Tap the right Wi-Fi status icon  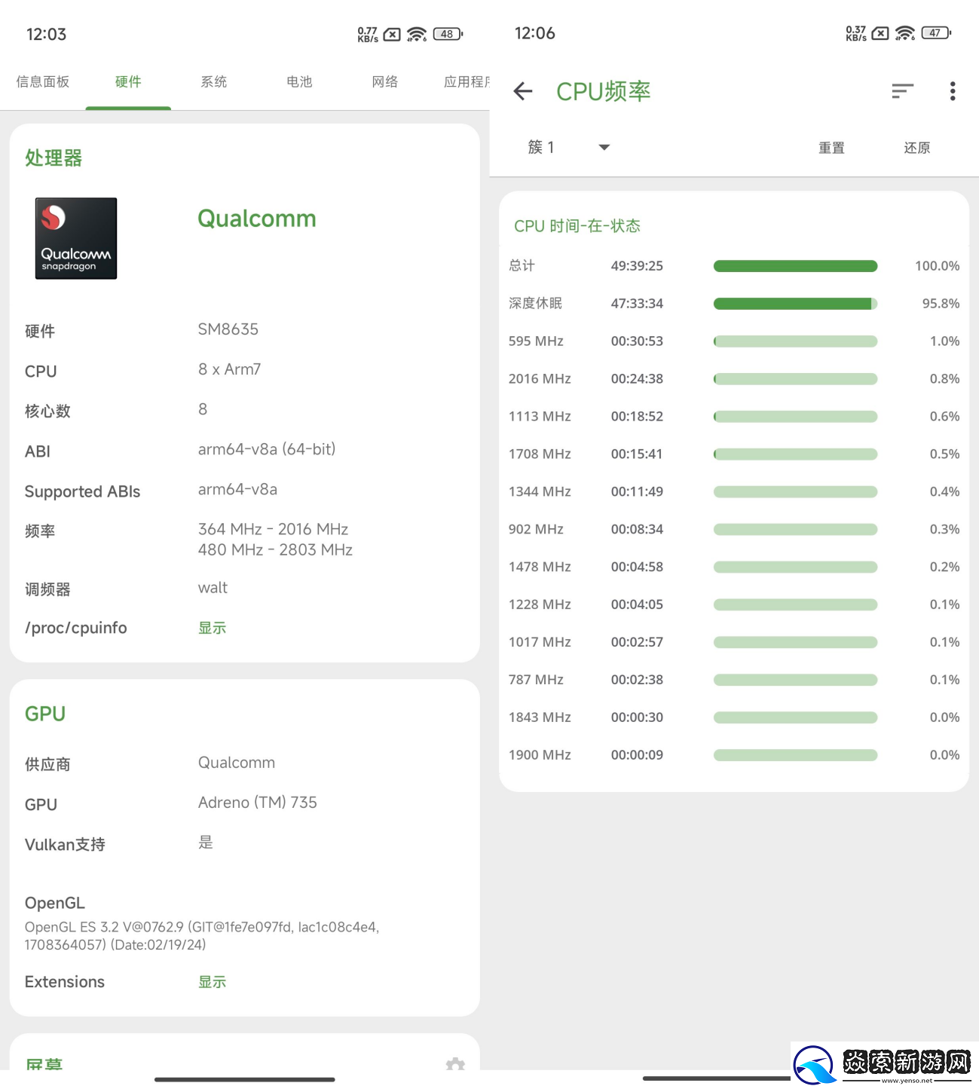905,33
